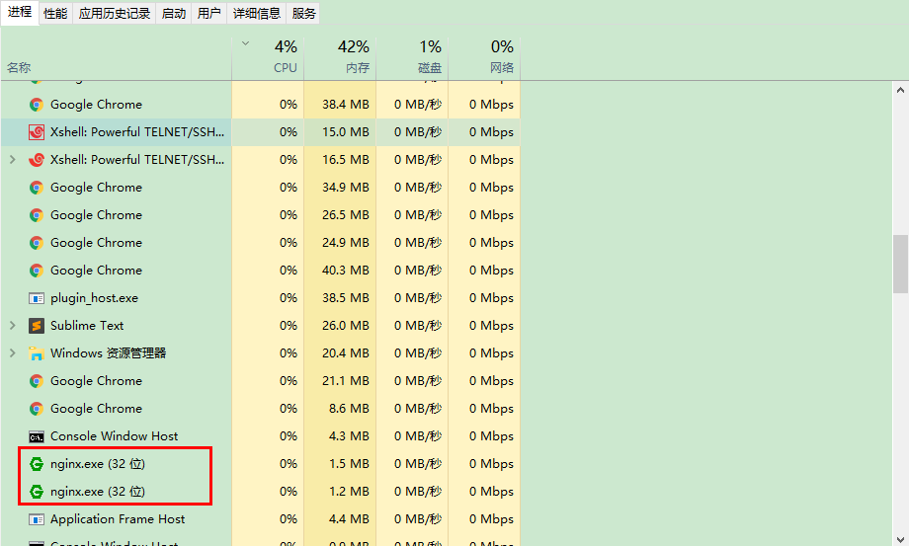This screenshot has width=909, height=546.
Task: Select the Google Chrome 24.9 MB row name
Action: 96,243
